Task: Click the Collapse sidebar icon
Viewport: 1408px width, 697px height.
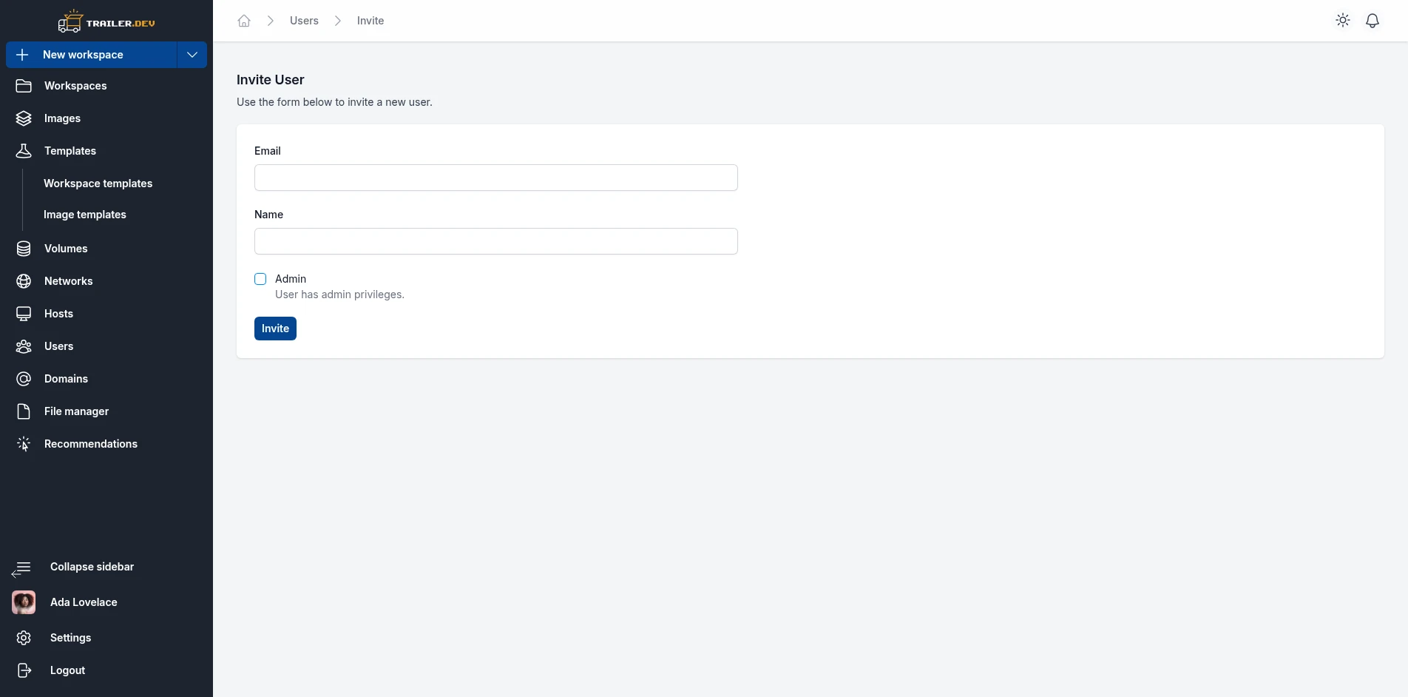Action: point(21,568)
